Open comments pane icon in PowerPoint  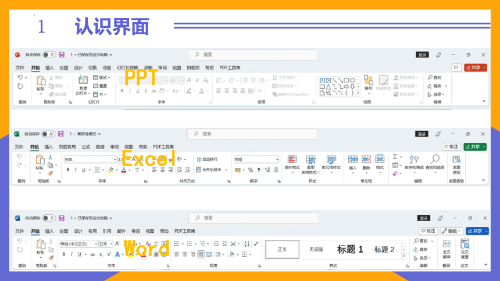(x=456, y=67)
